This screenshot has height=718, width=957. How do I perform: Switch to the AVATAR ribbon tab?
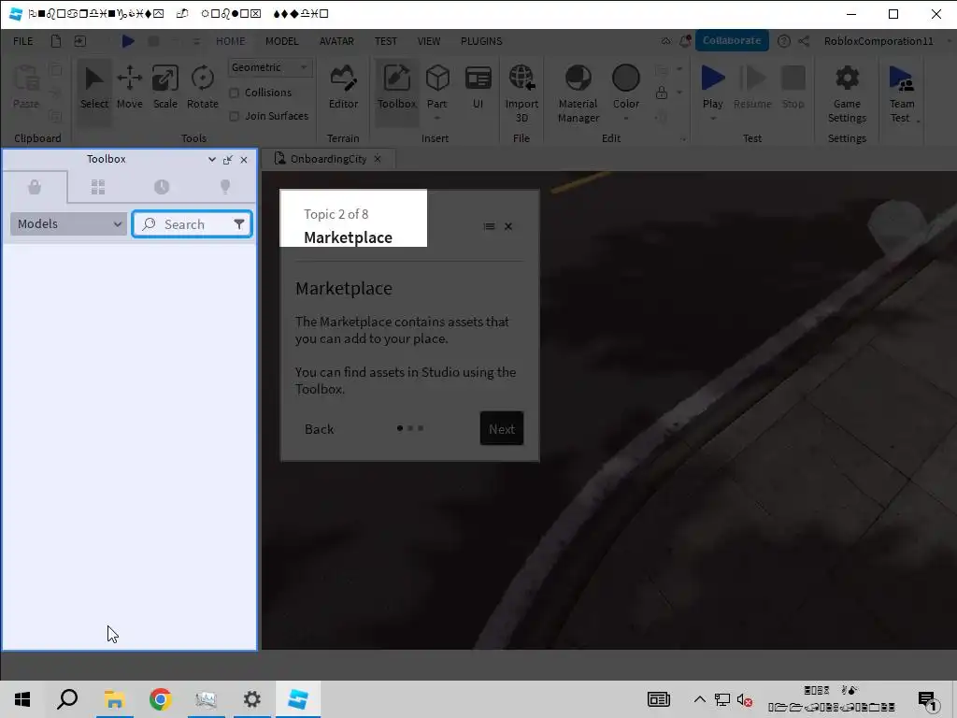(x=336, y=41)
